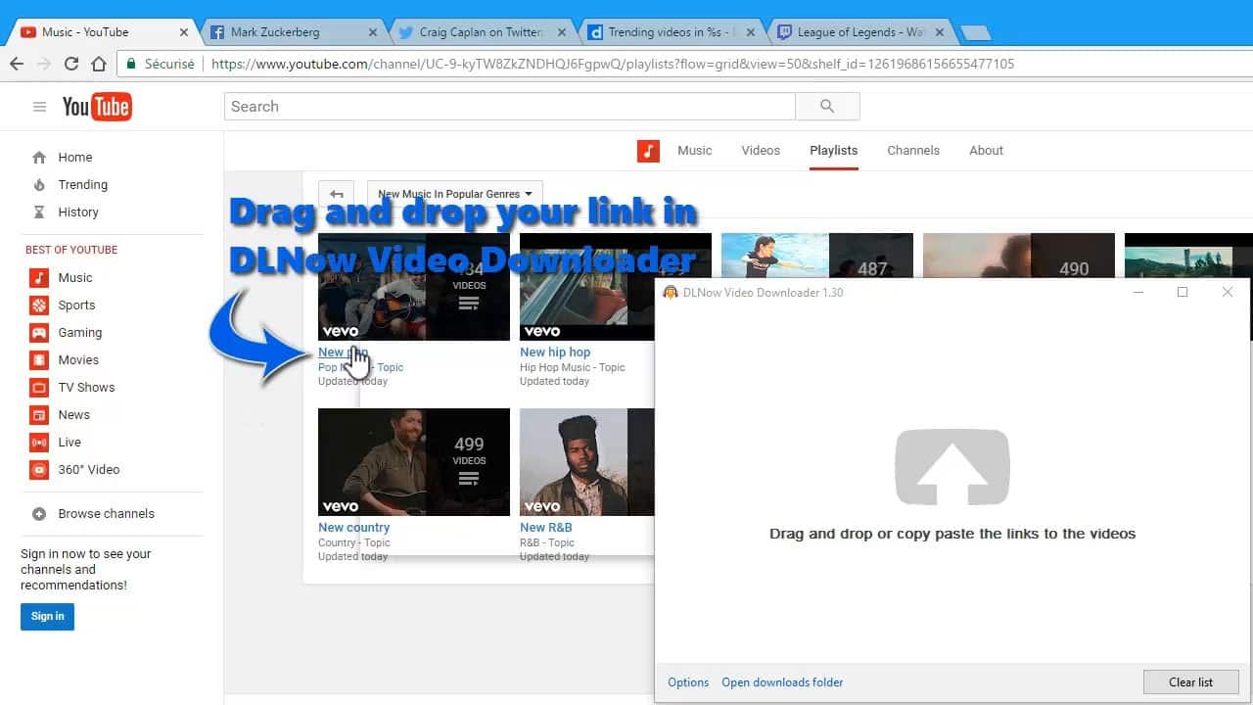Click the Hip Hop Music - Topic link
The image size is (1253, 705).
pos(573,367)
